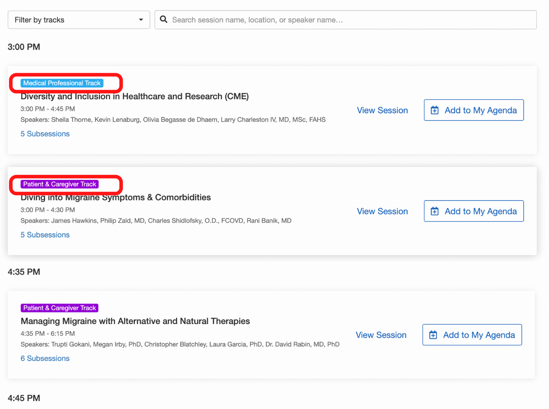The height and width of the screenshot is (409, 549).
Task: Expand 5 Subsessions under Diving into Migraine
Action: [45, 235]
